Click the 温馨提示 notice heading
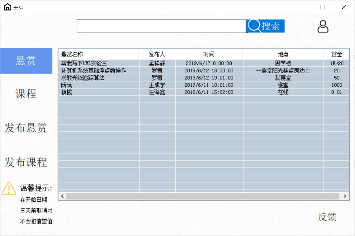Viewport: 355px width, 236px height. (x=36, y=188)
